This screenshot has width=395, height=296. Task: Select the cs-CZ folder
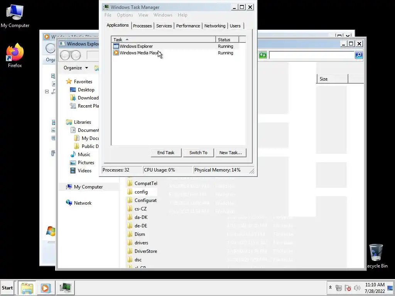pos(137,209)
